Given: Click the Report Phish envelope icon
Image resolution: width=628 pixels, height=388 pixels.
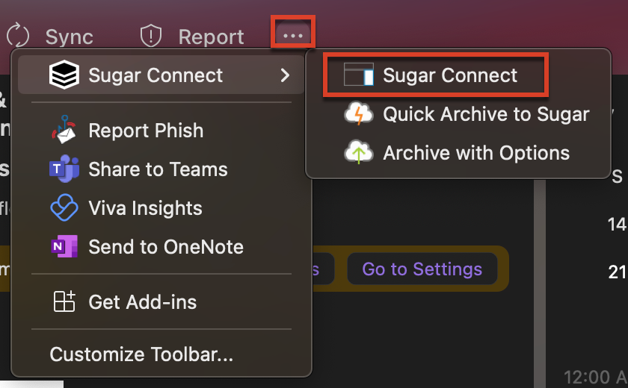Looking at the screenshot, I should pyautogui.click(x=64, y=131).
